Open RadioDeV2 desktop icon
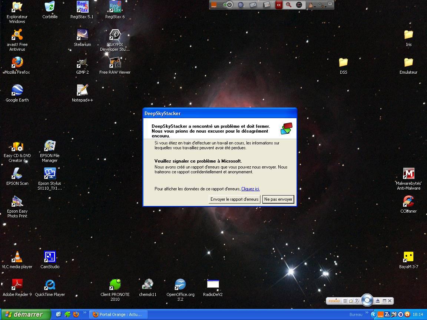The width and height of the screenshot is (427, 320). coord(213,288)
